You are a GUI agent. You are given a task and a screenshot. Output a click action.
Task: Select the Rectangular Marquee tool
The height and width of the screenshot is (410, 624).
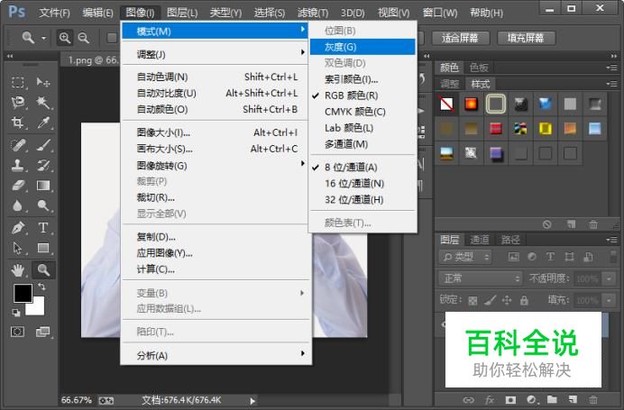click(x=17, y=82)
